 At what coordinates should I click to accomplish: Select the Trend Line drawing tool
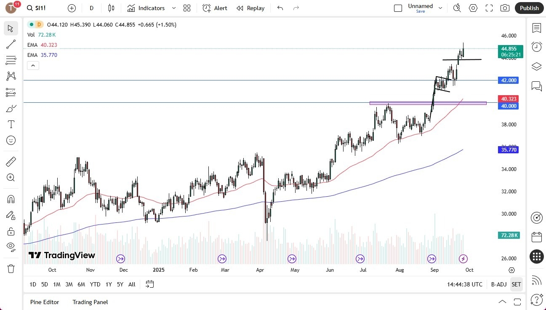(11, 44)
